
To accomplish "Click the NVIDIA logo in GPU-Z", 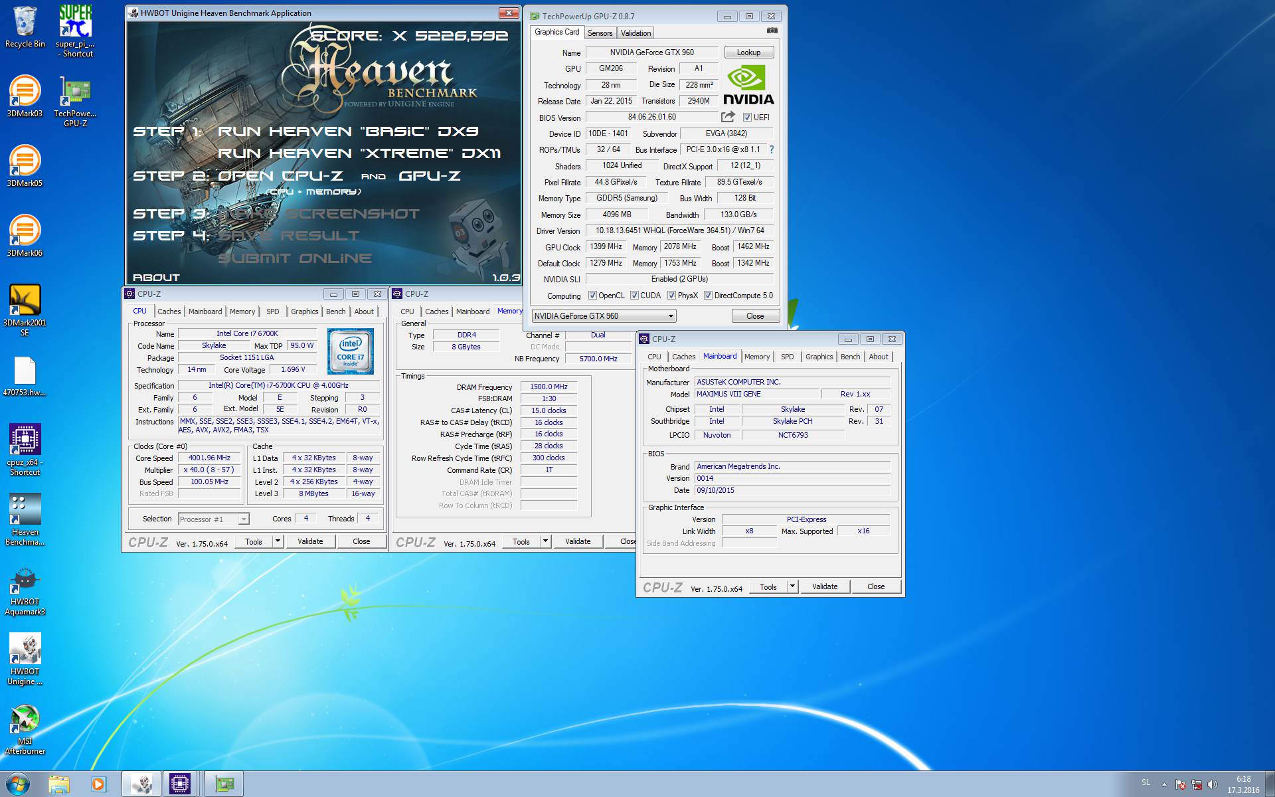I will point(748,85).
